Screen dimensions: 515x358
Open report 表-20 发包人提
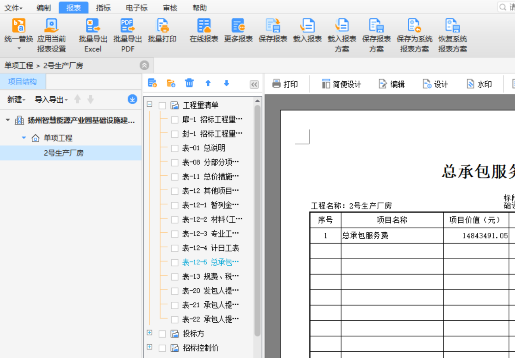[x=211, y=291]
